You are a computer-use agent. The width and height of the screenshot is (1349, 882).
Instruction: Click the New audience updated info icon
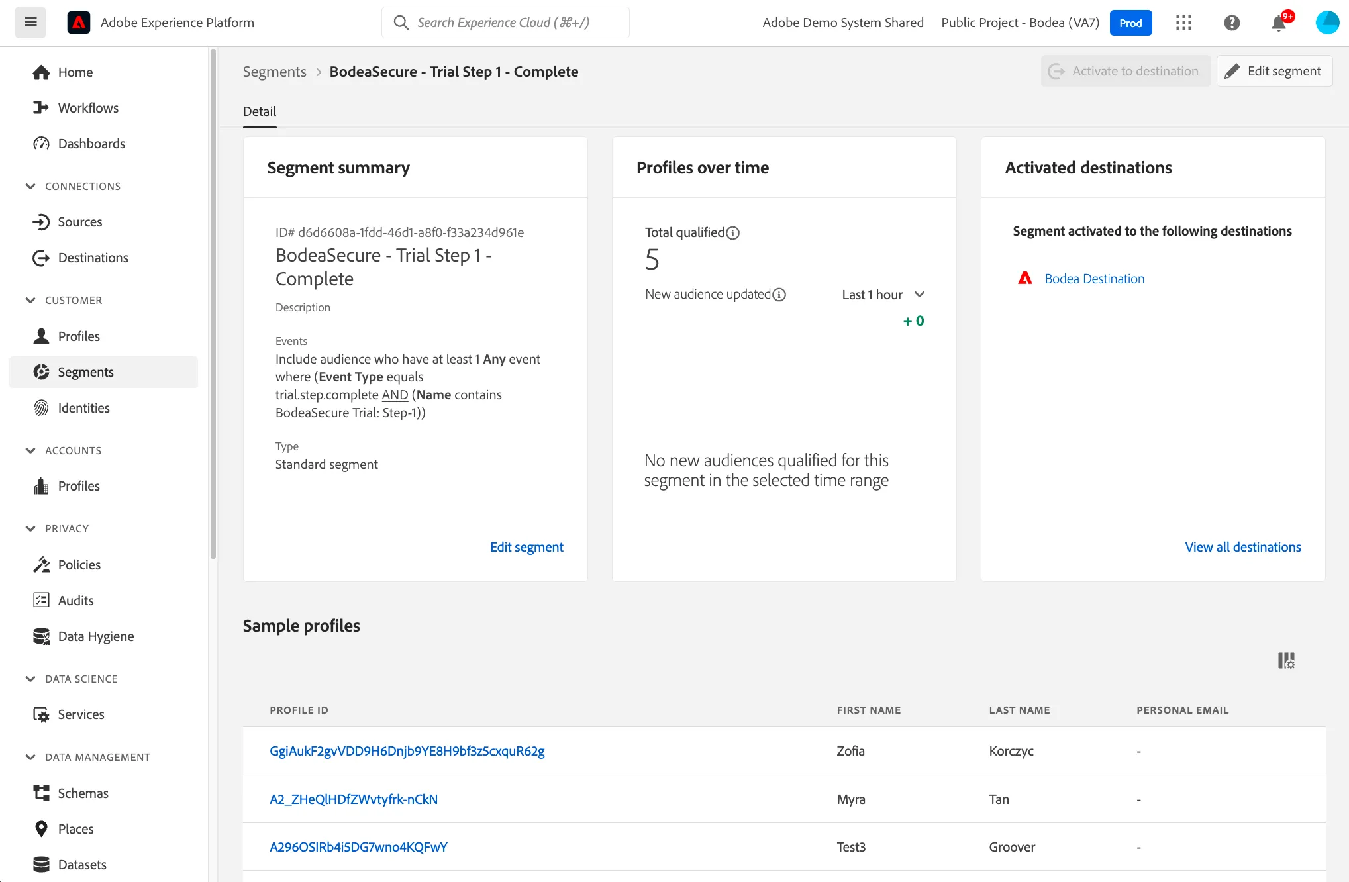[779, 295]
